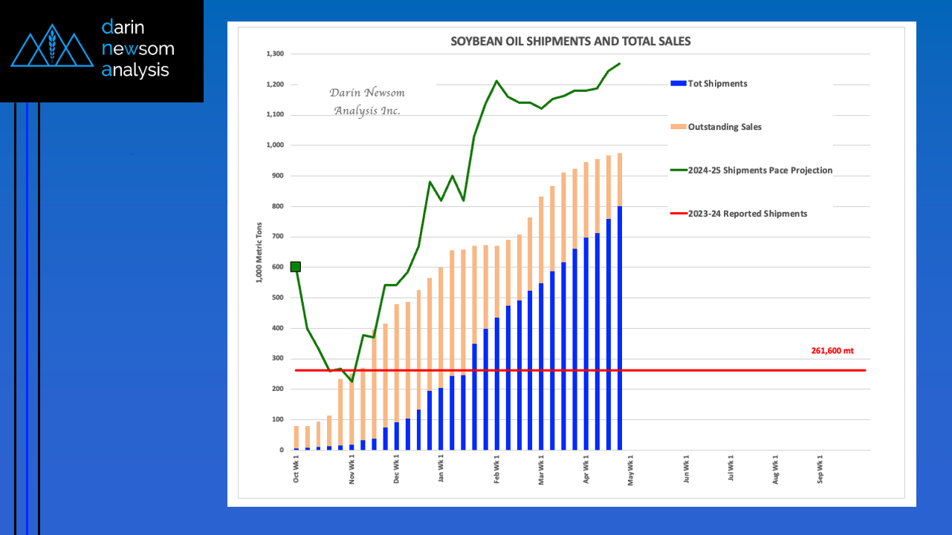Click the green square marker on the projection line
This screenshot has width=952, height=535.
click(295, 267)
